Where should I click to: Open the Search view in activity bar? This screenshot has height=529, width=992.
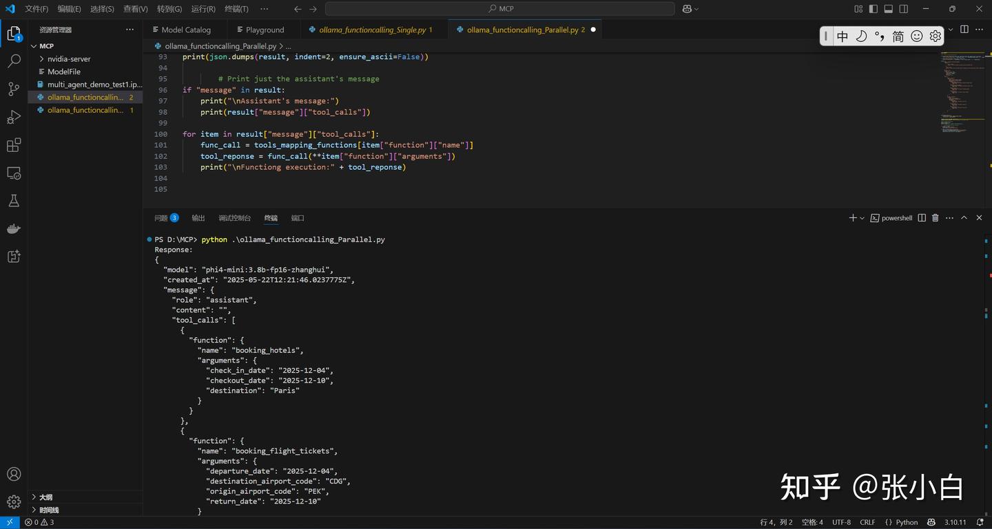coord(14,61)
